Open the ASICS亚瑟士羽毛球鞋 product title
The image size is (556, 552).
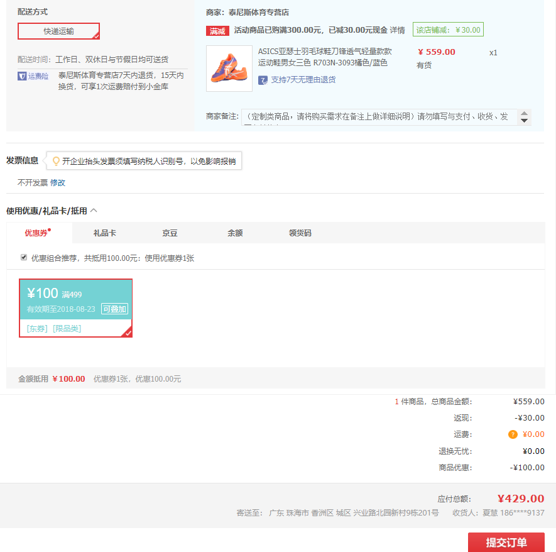point(324,57)
